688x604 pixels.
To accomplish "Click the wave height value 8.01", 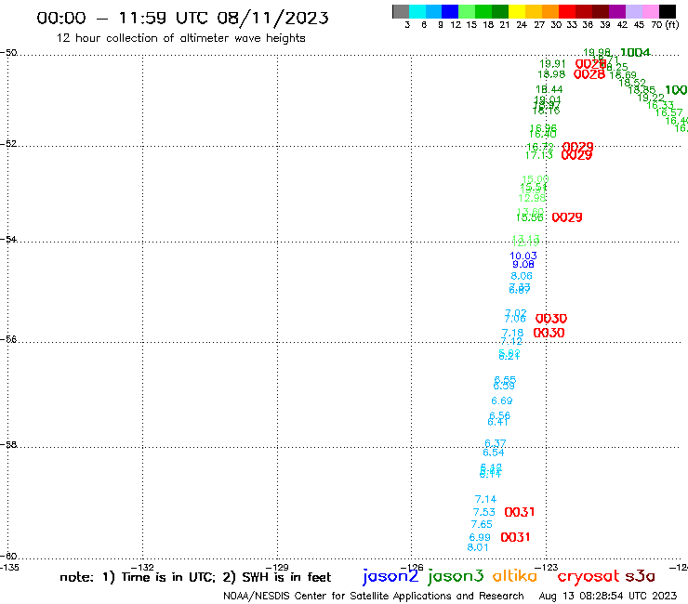I will [478, 547].
